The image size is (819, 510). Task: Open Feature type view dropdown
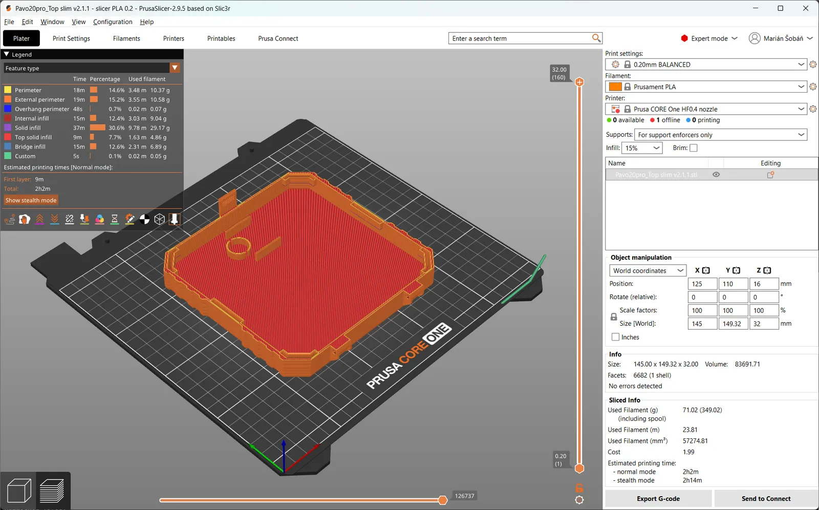coord(92,68)
